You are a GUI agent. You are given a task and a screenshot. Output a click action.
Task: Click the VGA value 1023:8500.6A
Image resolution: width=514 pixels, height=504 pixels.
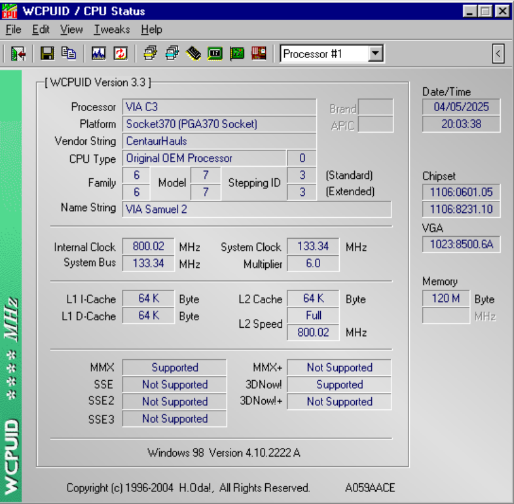(461, 244)
